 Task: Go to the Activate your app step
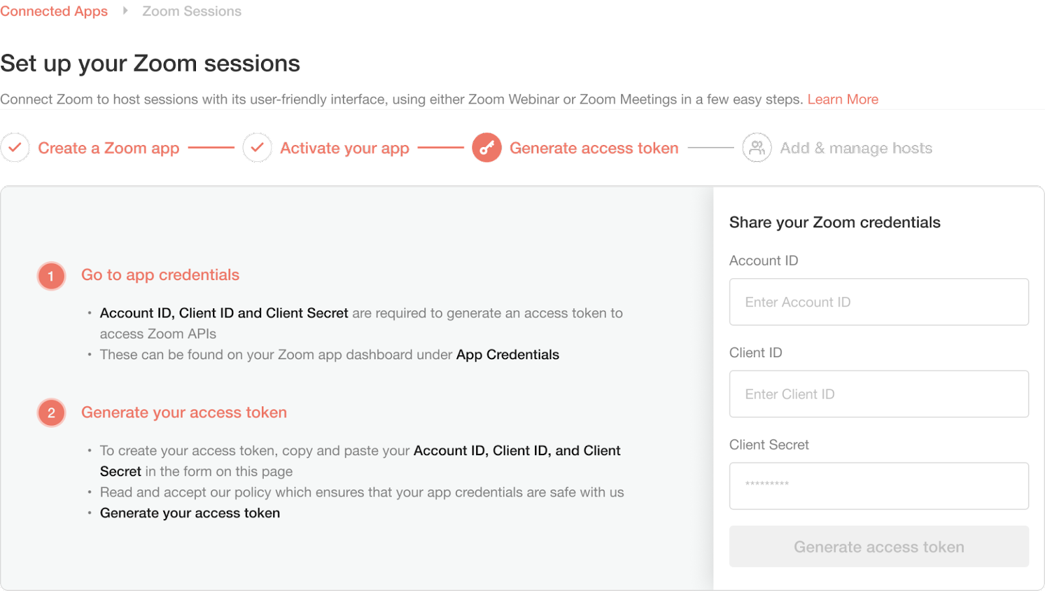(x=345, y=148)
